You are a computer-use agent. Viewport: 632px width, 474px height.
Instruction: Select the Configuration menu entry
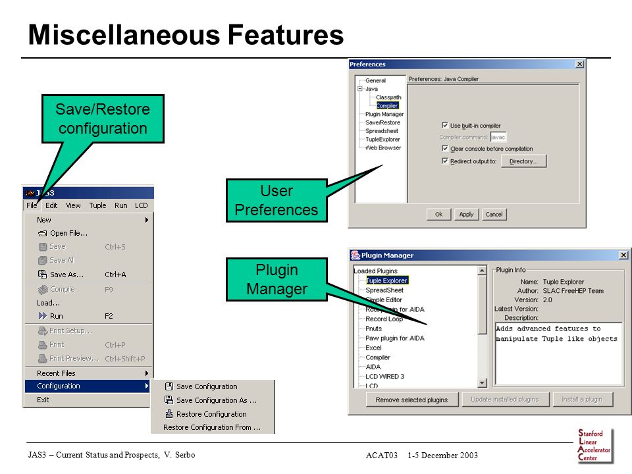pos(88,386)
